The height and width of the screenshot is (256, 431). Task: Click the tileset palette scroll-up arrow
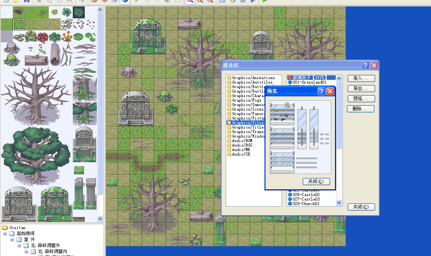100,10
